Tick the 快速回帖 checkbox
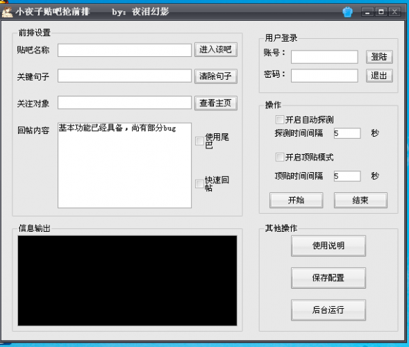The width and height of the screenshot is (409, 347). 199,184
